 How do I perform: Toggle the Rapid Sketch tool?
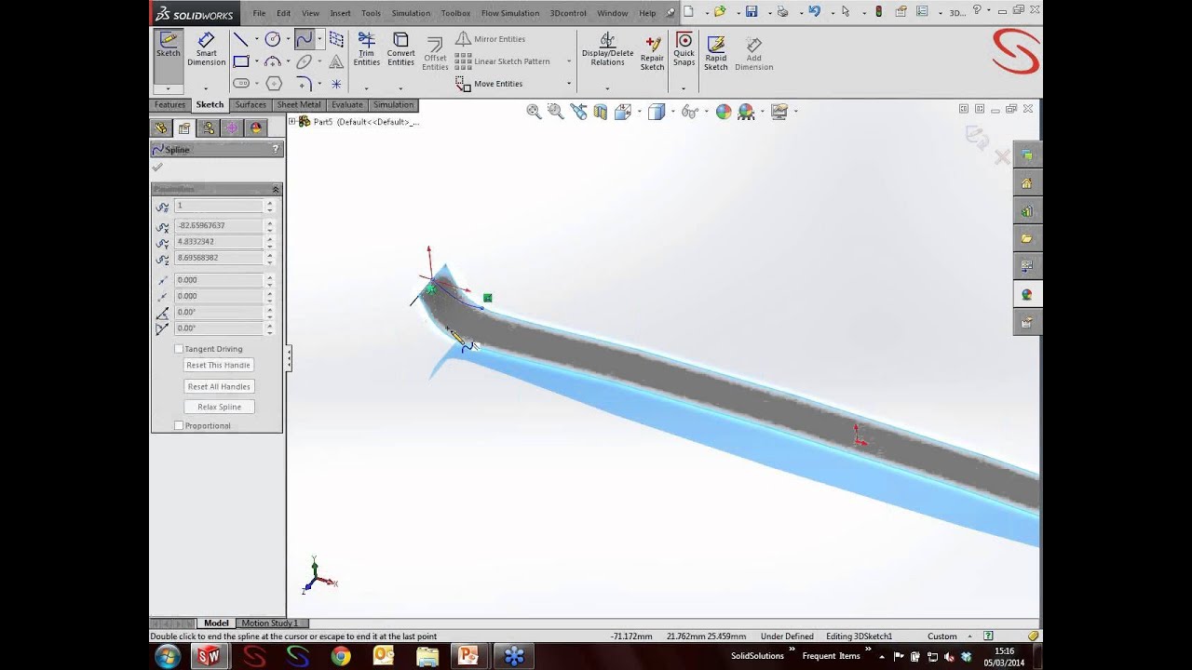coord(715,53)
